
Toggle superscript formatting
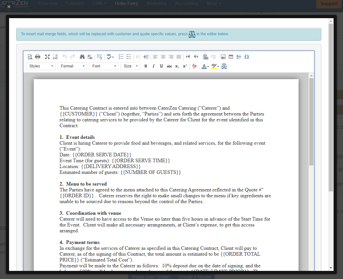(x=185, y=66)
